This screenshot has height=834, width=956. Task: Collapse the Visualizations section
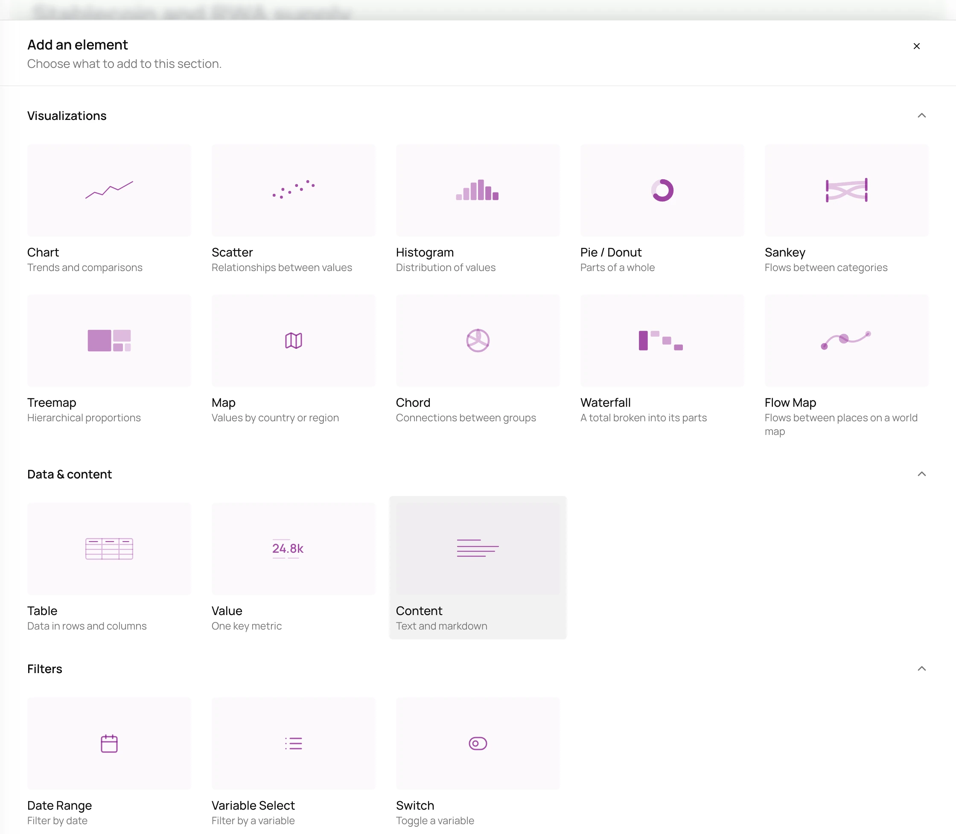[921, 115]
